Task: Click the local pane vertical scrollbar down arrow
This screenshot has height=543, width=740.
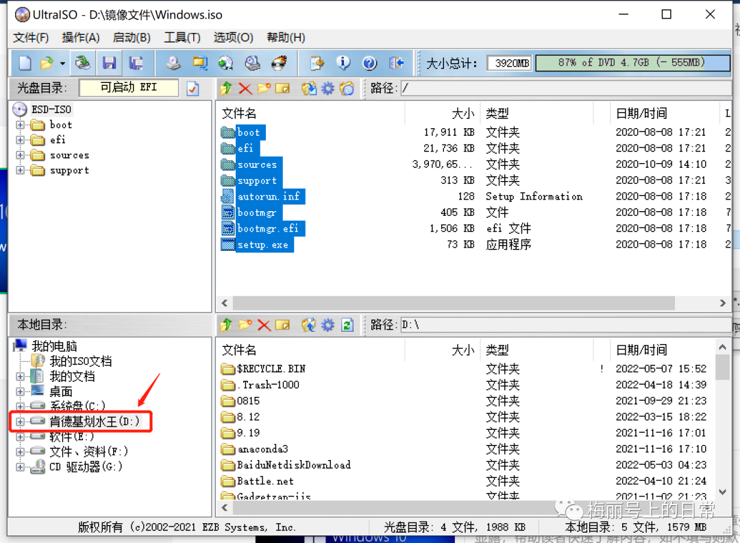Action: pyautogui.click(x=722, y=492)
